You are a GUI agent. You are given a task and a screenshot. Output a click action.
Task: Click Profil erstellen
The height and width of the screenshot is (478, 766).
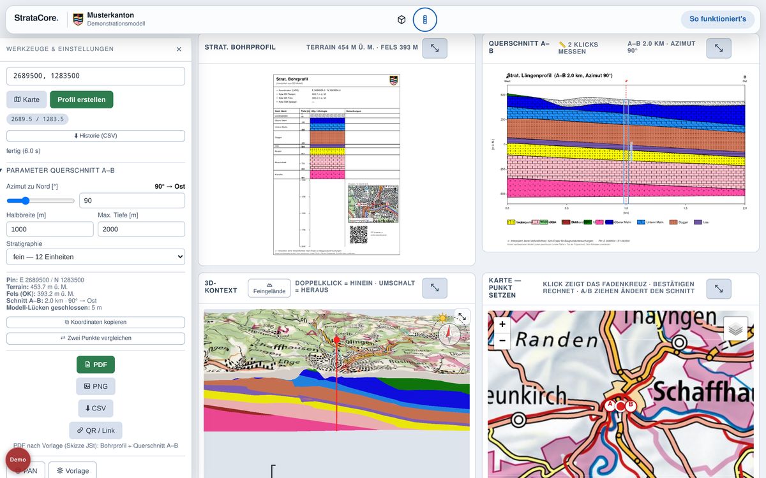[x=82, y=99]
